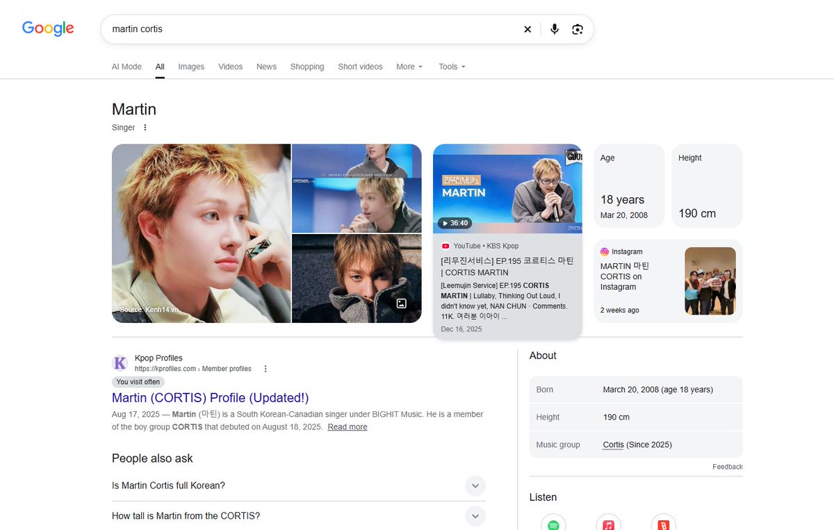The height and width of the screenshot is (530, 834).
Task: Click the YouTube icon above the video title
Action: [445, 246]
